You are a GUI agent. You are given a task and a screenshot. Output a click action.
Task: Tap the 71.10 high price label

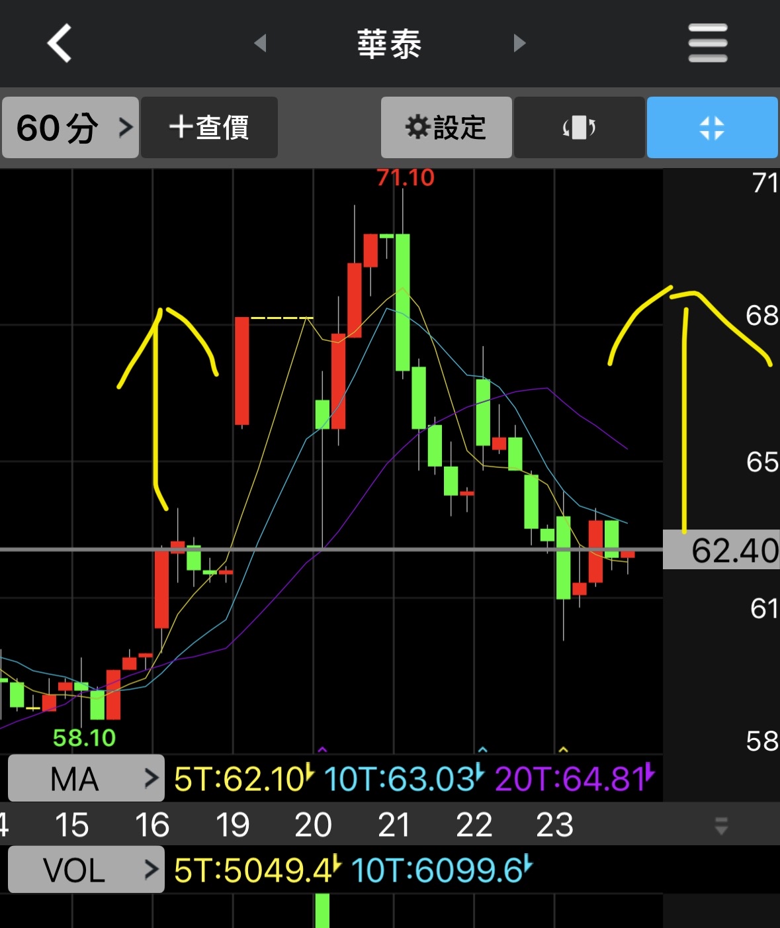406,177
